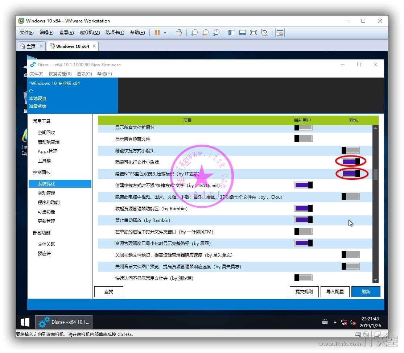
Task: Open VMware 编辑(E) menu
Action: point(46,33)
